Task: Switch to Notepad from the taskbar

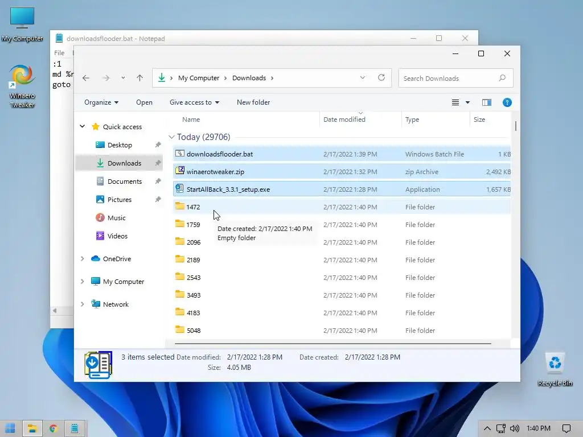Action: pos(75,428)
